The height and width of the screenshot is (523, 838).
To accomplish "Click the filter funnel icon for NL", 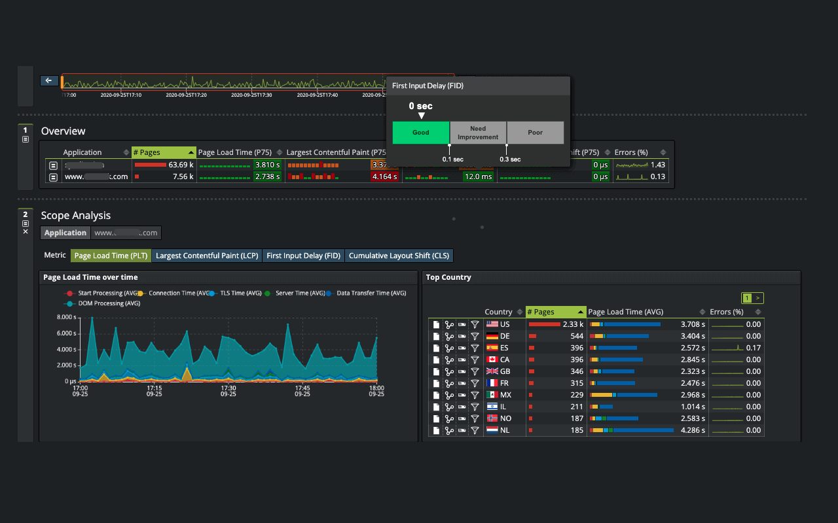I will tap(475, 430).
